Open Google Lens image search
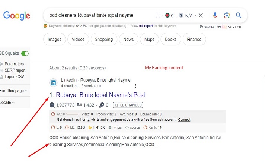Screen dimensions: 265x164 point(227,15)
